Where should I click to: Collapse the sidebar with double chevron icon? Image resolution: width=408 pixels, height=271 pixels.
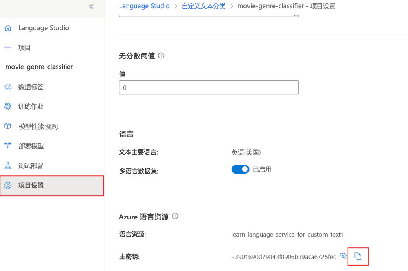(x=91, y=7)
